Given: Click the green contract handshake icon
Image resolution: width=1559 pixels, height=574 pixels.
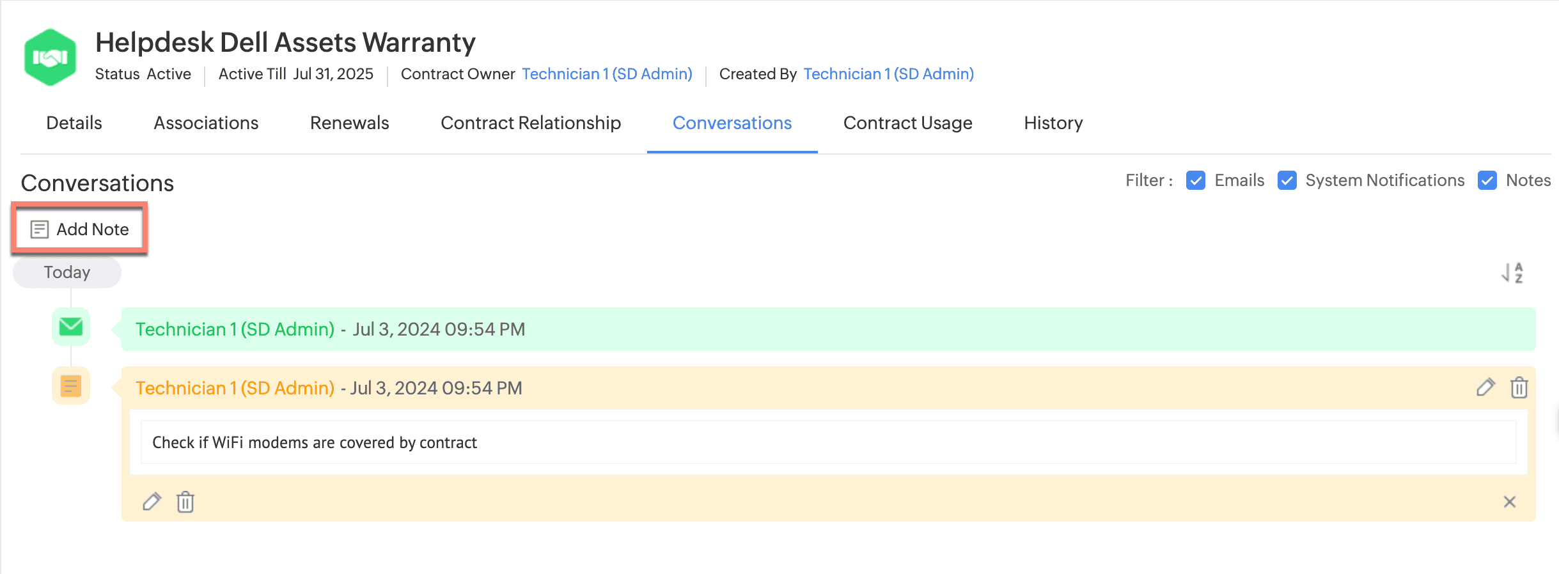Looking at the screenshot, I should 50,58.
